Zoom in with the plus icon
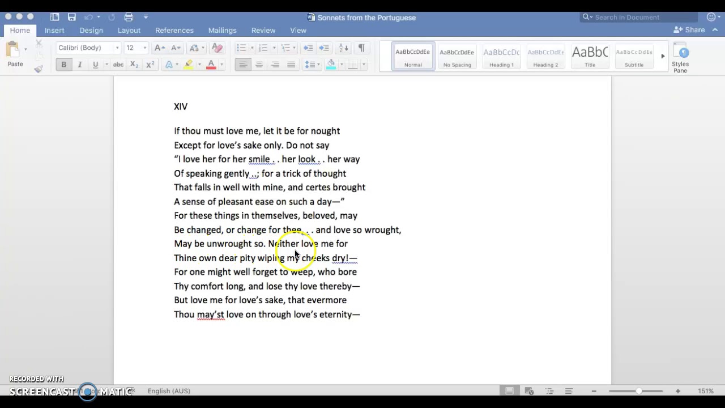The height and width of the screenshot is (408, 725). tap(677, 391)
